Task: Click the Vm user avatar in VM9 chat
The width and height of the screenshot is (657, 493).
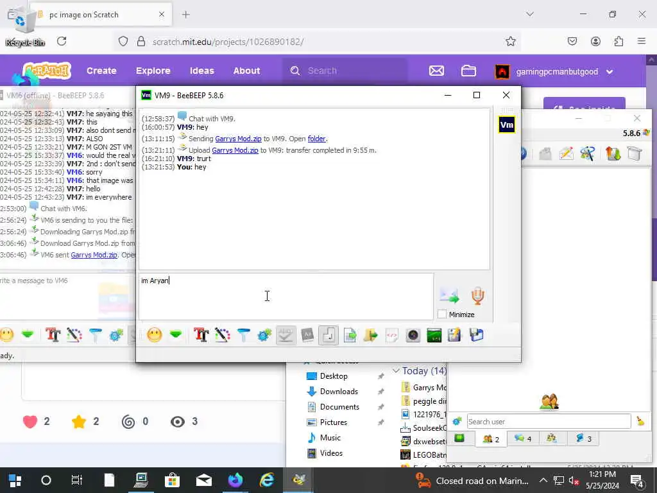Action: [x=507, y=125]
